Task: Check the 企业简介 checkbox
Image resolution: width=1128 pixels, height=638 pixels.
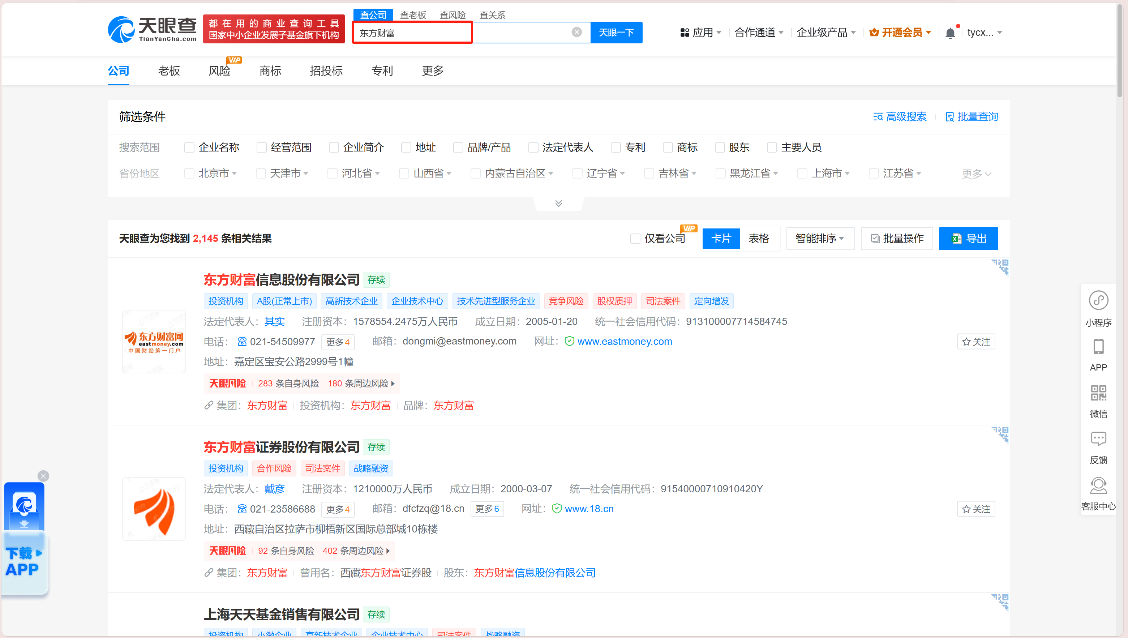Action: click(x=334, y=148)
